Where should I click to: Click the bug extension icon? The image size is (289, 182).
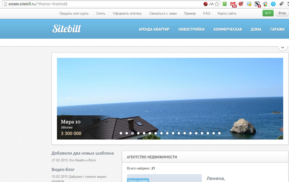[281, 4]
